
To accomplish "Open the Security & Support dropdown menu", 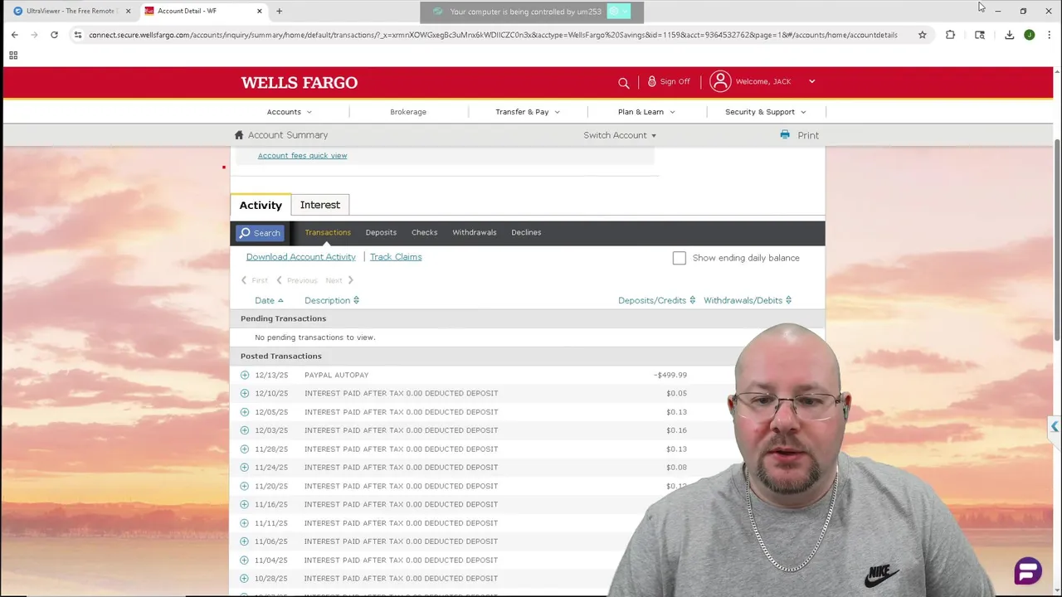I will tap(766, 112).
